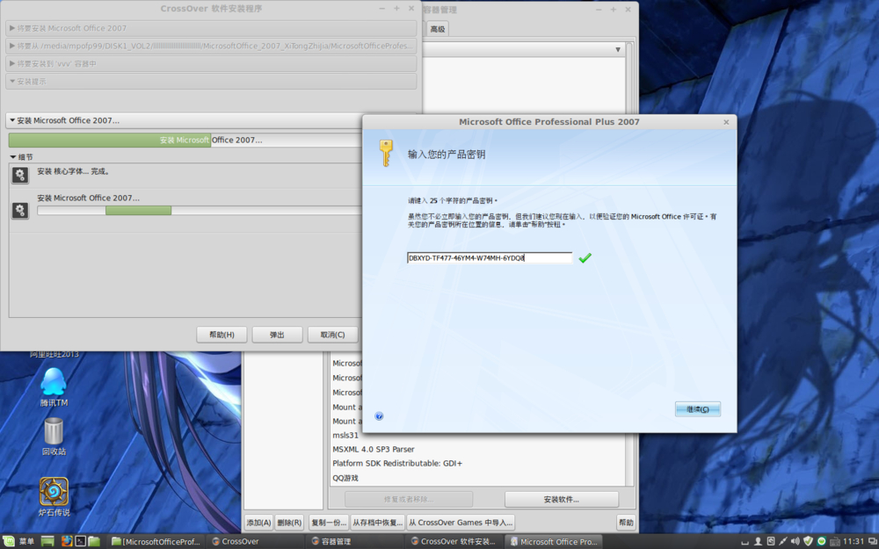
Task: Click the square tray icon next to user icon
Action: [x=770, y=541]
